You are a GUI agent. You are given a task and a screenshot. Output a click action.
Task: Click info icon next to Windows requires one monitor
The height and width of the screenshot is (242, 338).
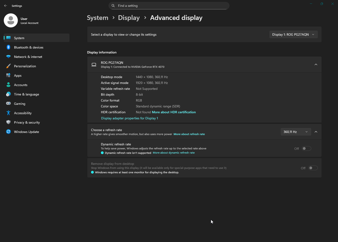point(92,172)
